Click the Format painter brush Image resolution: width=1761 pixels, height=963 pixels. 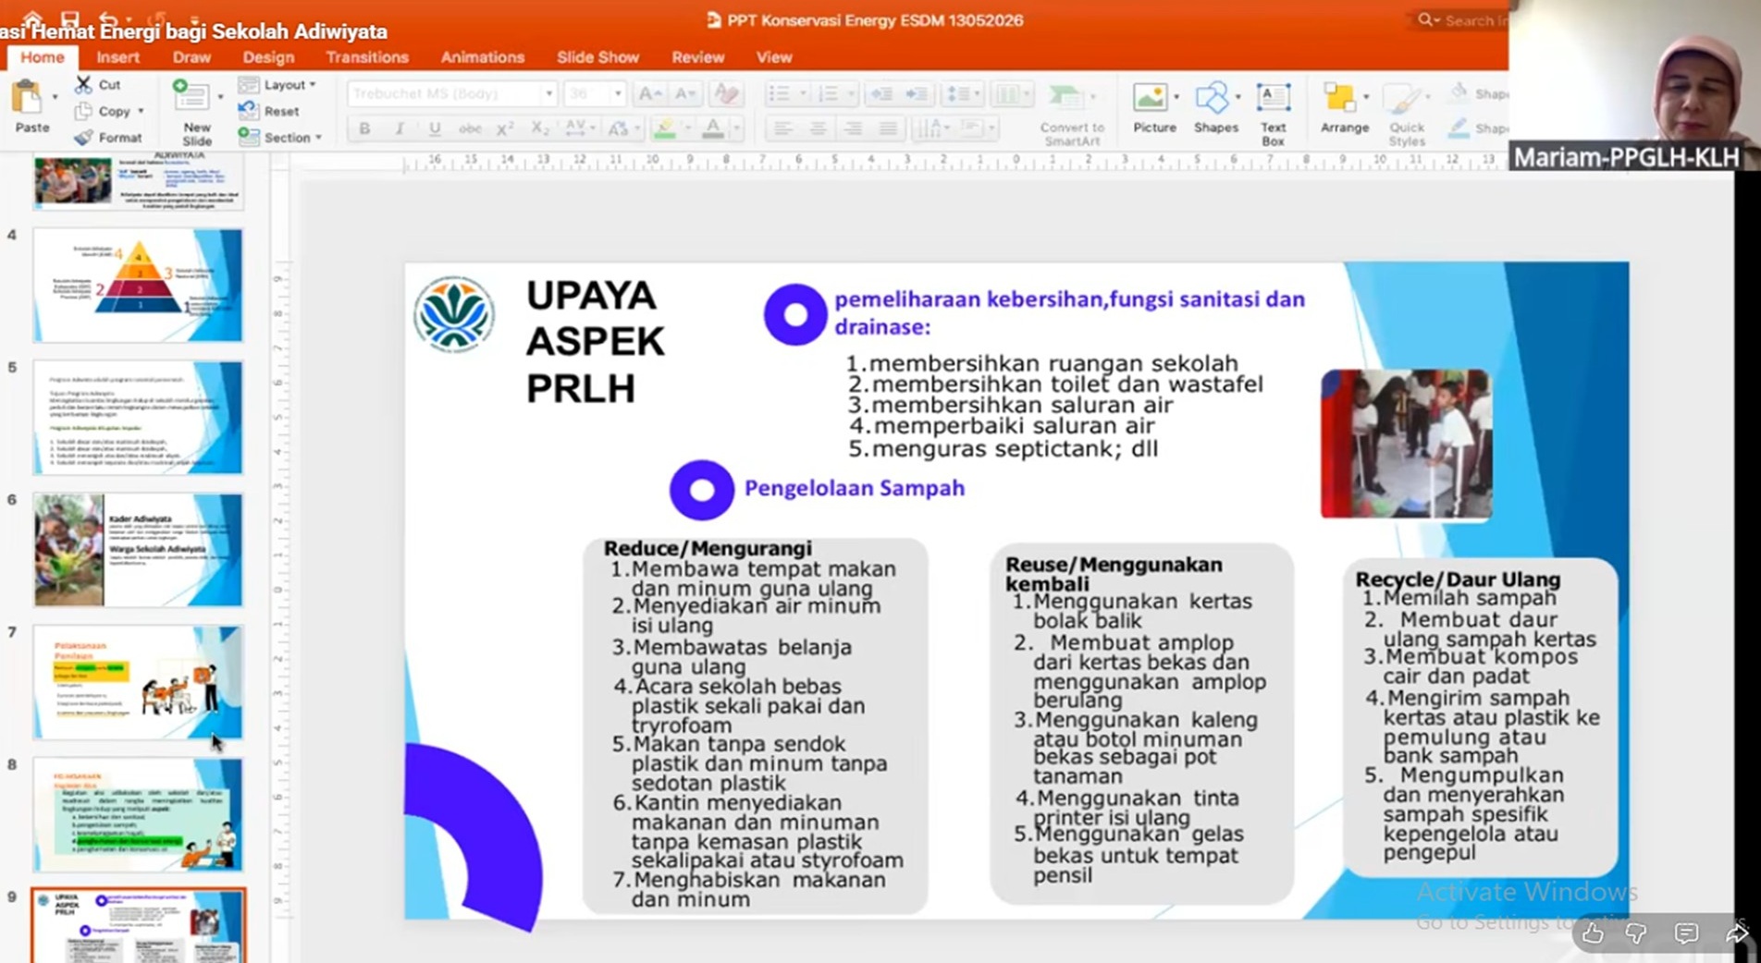click(x=84, y=138)
